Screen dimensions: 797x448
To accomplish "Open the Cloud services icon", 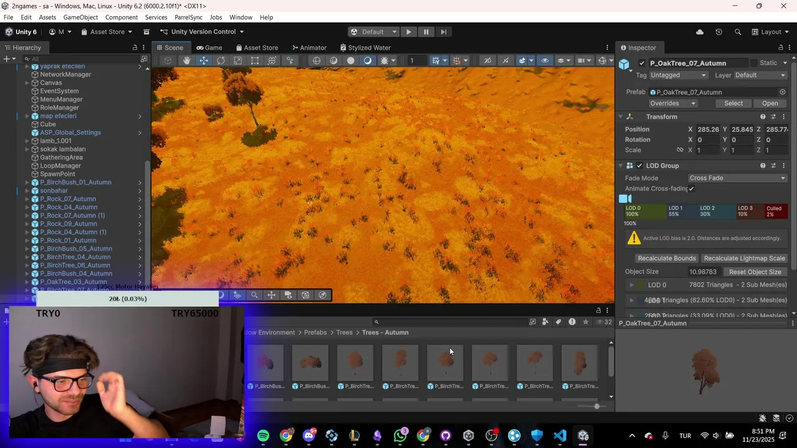I will coord(700,32).
